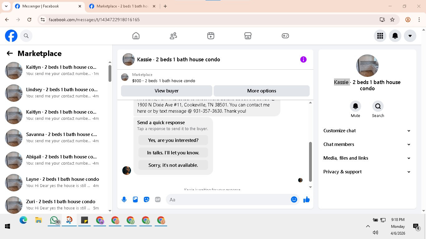This screenshot has width=426, height=239.
Task: Click the Search icon under Kassie's profile
Action: [x=378, y=106]
